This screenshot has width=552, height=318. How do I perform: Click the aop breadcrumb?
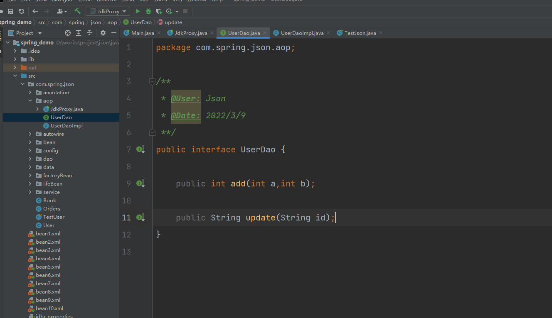coord(113,22)
